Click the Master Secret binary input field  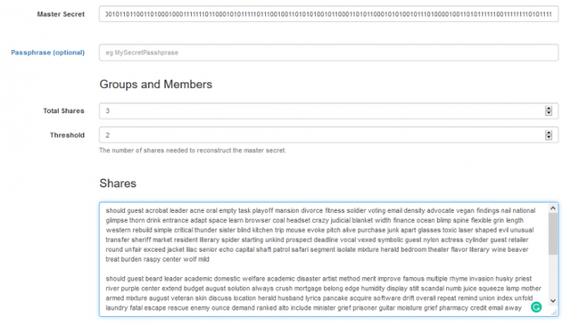point(328,14)
